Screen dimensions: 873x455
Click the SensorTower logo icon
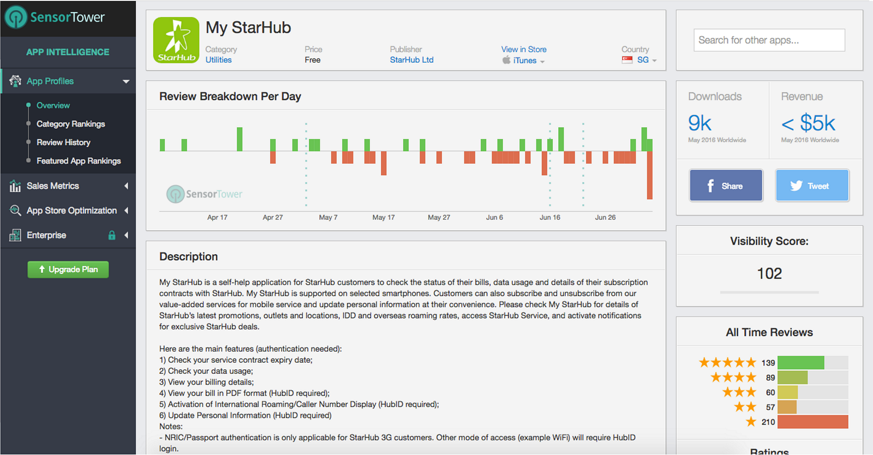[16, 17]
